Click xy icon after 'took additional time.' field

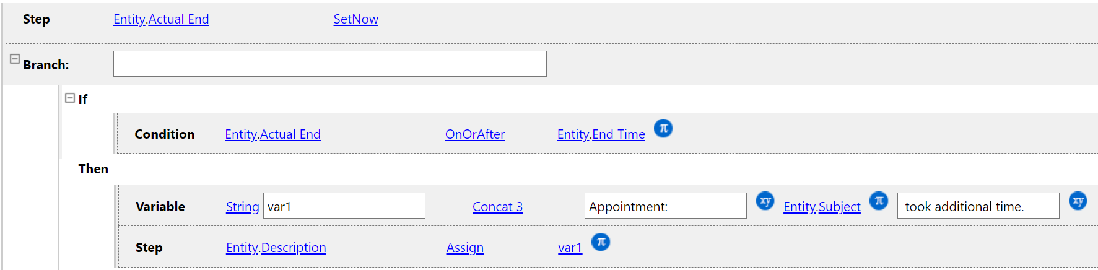1078,201
